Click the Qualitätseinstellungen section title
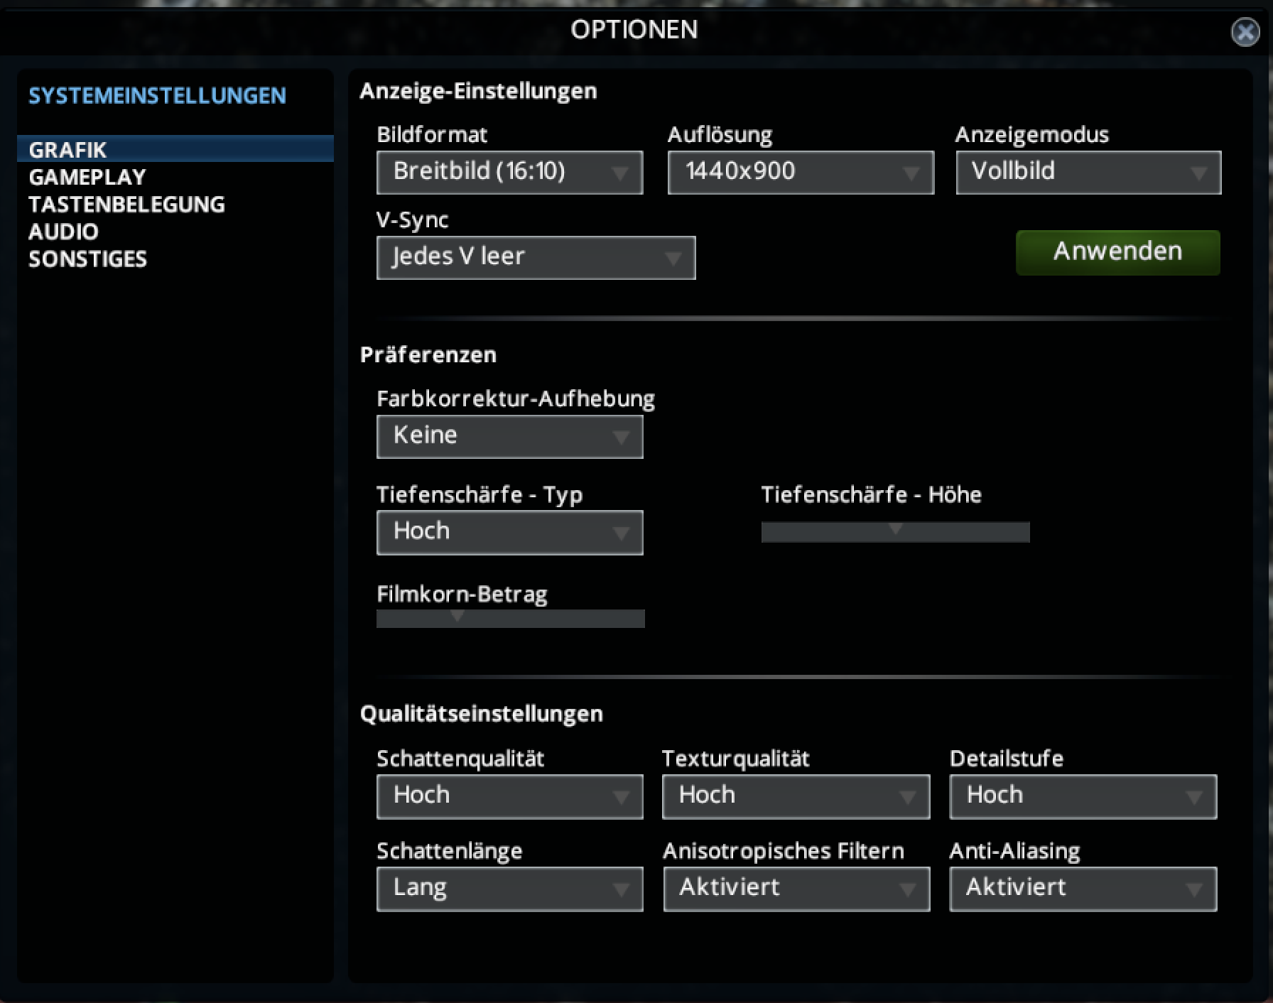The width and height of the screenshot is (1273, 1003). point(482,714)
